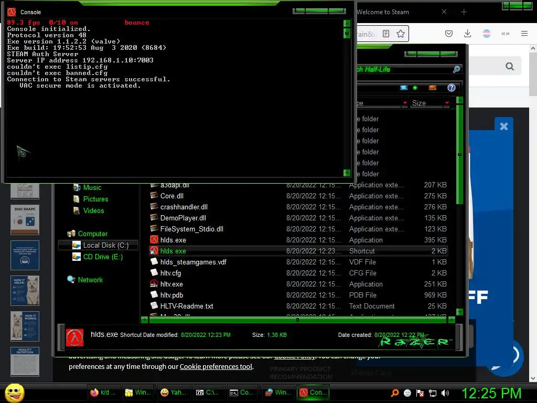
Task: Open the Firefox overflow toolbar icon
Action: pos(505,34)
